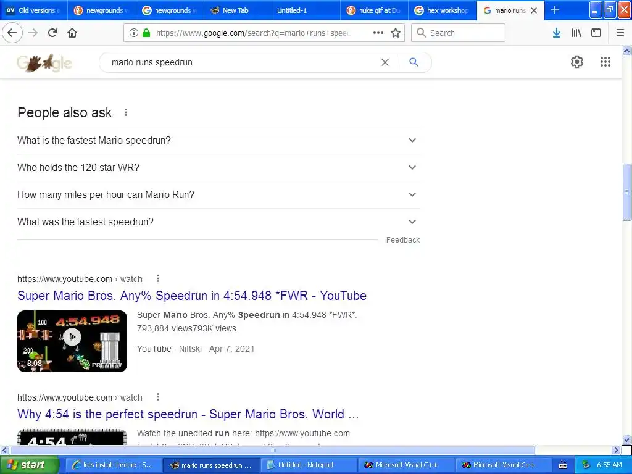Screen dimensions: 632x474
Task: Run the Google search with magnifier icon
Action: pyautogui.click(x=414, y=62)
